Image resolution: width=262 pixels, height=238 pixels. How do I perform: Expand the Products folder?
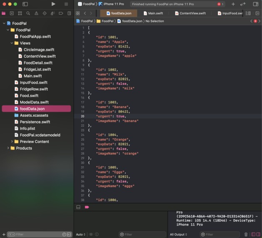point(8,148)
